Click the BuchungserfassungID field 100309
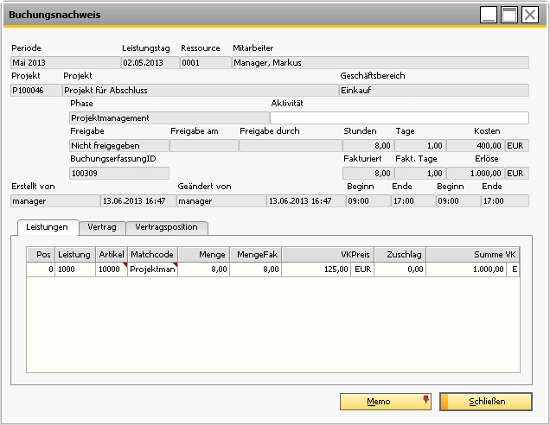Image resolution: width=550 pixels, height=425 pixels. (x=118, y=174)
